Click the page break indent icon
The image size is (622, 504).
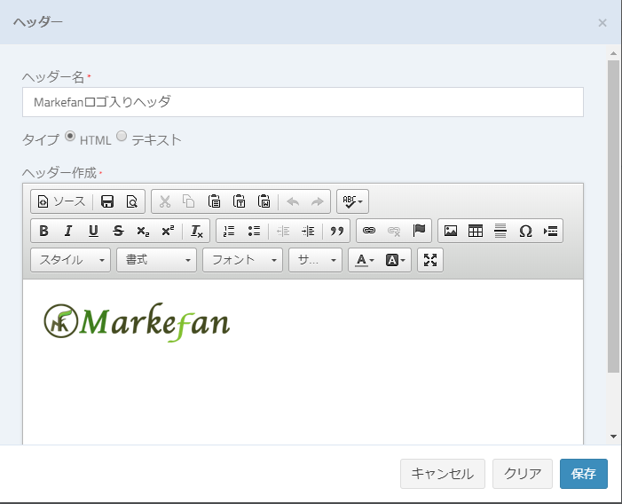(x=551, y=231)
